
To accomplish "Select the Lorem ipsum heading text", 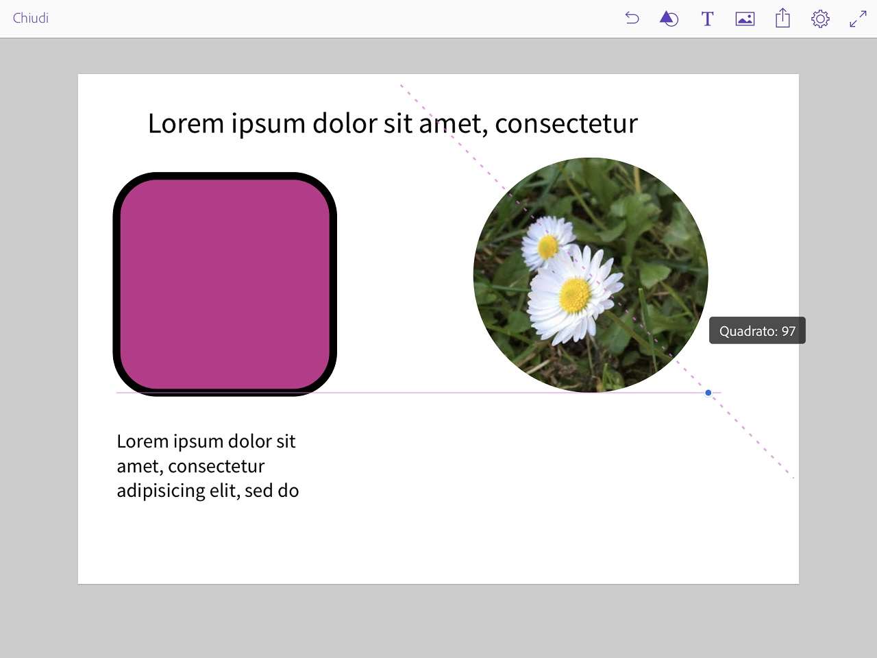I will [x=393, y=123].
